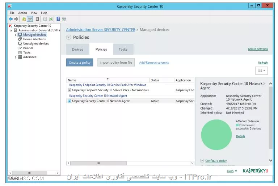Image resolution: width=278 pixels, height=186 pixels.
Task: Select the Kaspersky Security Center Network Agent row
Action: pos(131,101)
